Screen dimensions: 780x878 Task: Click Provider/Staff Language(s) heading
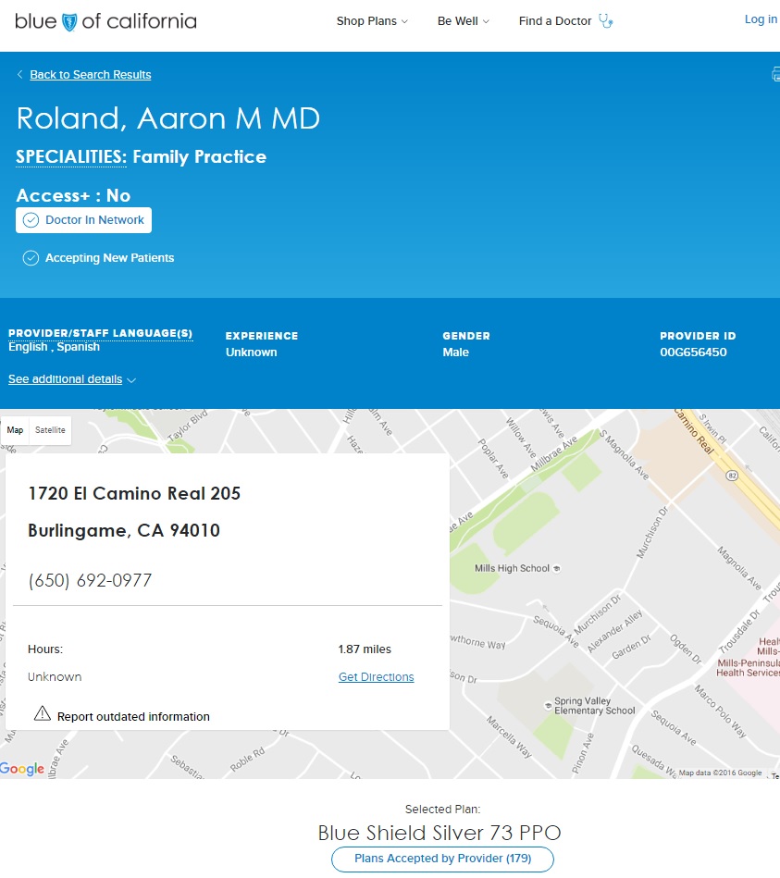100,333
